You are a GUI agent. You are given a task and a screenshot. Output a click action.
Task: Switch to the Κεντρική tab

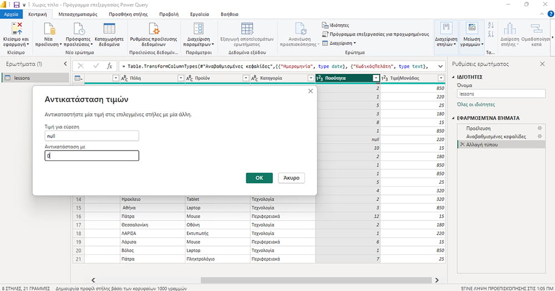click(38, 14)
